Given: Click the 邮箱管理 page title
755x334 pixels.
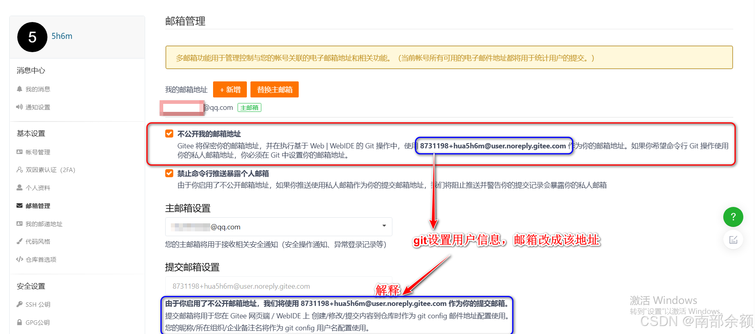Looking at the screenshot, I should 185,21.
